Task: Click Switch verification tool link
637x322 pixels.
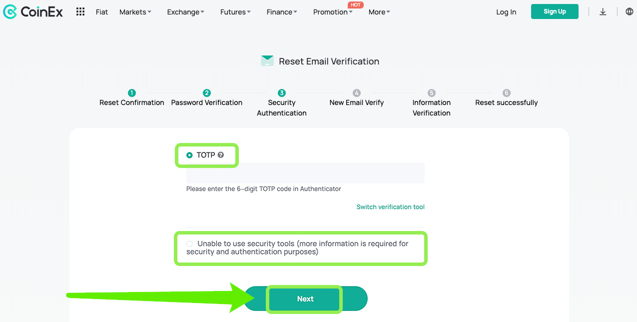Action: pyautogui.click(x=390, y=207)
